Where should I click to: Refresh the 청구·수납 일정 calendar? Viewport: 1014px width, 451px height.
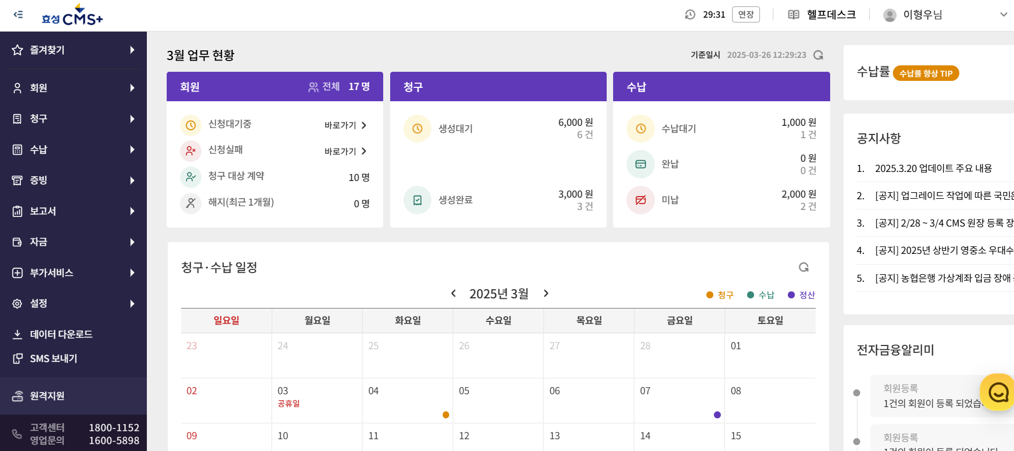coord(804,267)
